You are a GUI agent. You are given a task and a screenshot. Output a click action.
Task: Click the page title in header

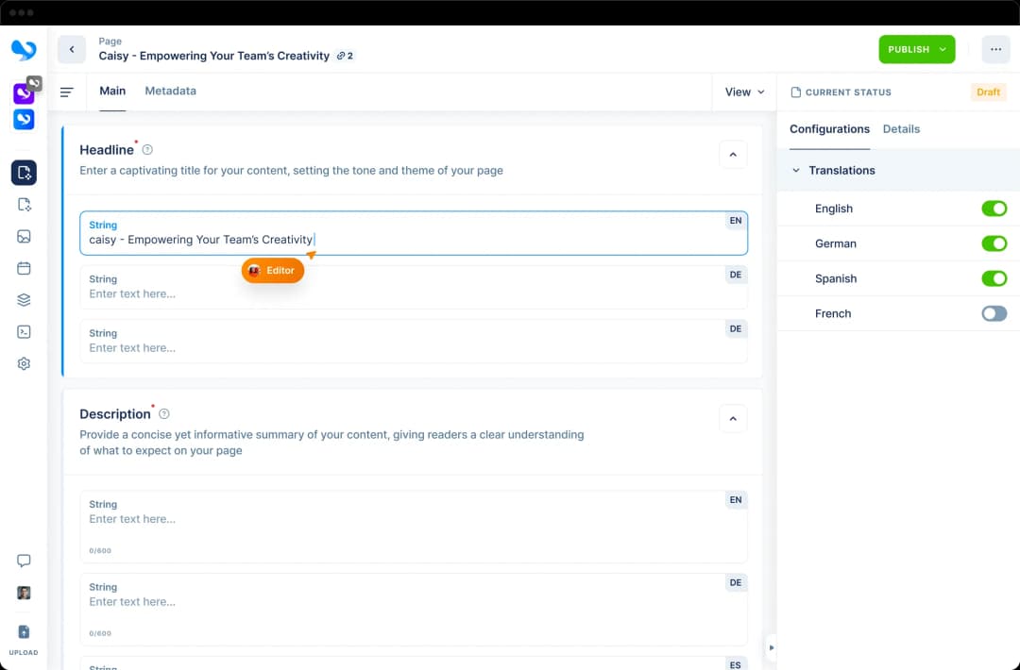tap(214, 56)
